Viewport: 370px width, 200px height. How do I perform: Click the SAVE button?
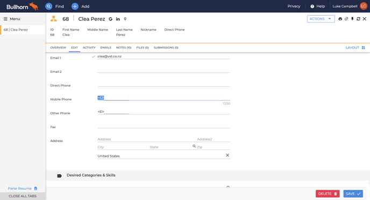(x=353, y=194)
